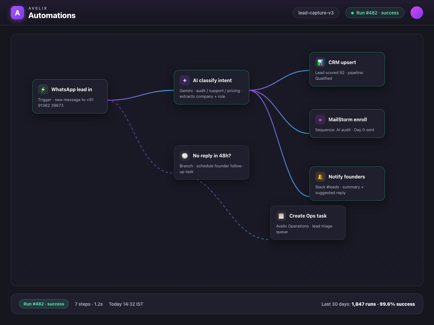Click "Sequence: AI audit · Day 0 sent" text
Image resolution: width=434 pixels, height=325 pixels.
[344, 130]
